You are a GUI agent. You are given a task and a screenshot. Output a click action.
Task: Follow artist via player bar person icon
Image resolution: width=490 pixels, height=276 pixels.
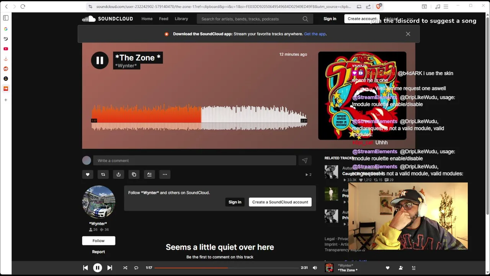[x=401, y=268]
